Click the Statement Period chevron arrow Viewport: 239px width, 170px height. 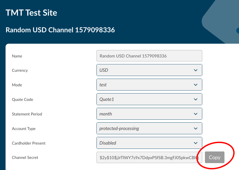point(196,114)
